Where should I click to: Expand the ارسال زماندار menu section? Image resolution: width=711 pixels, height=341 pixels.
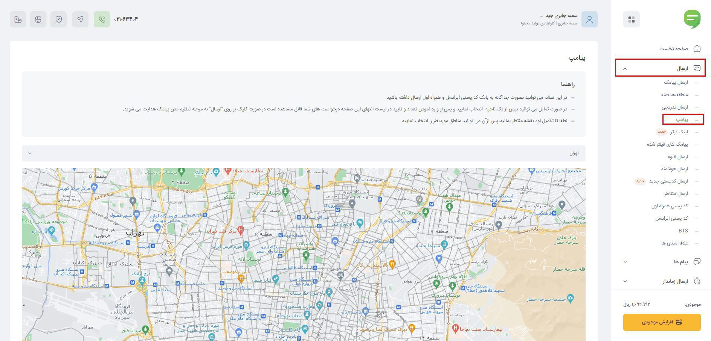[625, 281]
